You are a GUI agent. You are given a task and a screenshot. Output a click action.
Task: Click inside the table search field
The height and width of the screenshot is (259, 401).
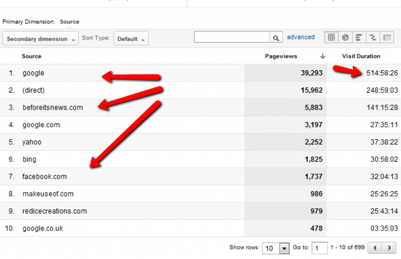tap(232, 37)
